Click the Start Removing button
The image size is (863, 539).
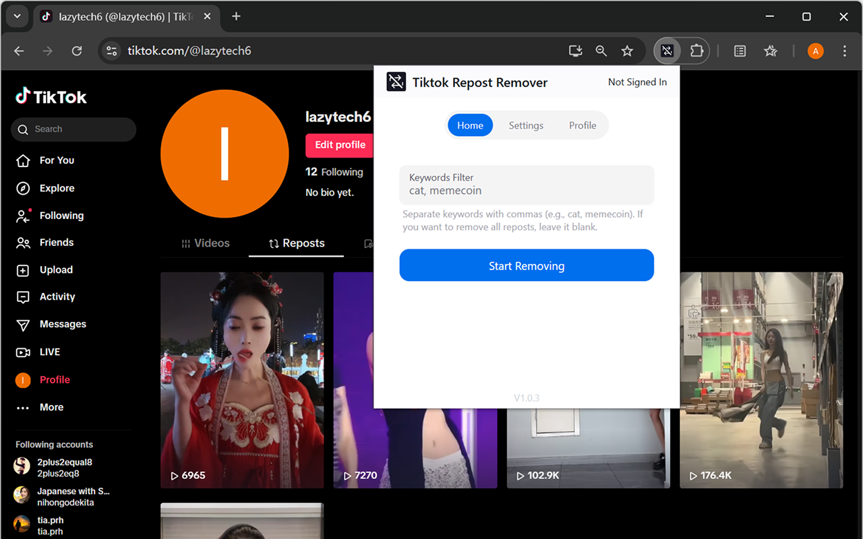526,265
